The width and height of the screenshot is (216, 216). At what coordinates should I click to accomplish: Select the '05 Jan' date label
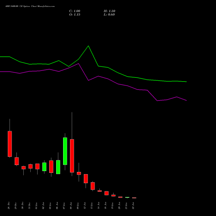pos(51,206)
